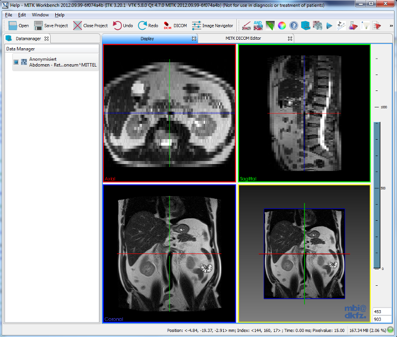
Task: Select the Anonymisiert Abdomen data node
Action: [55, 62]
